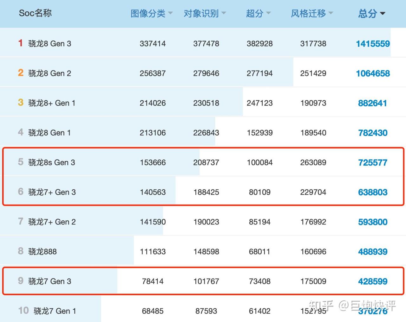The width and height of the screenshot is (406, 322).
Task: Click the 382928 super-resolution score
Action: (x=260, y=44)
